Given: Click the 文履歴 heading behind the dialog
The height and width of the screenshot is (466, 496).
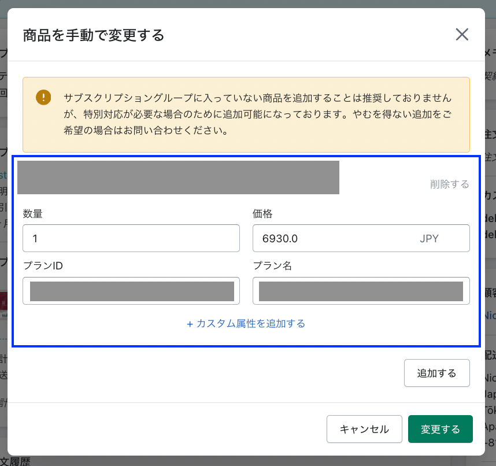Looking at the screenshot, I should point(15,461).
